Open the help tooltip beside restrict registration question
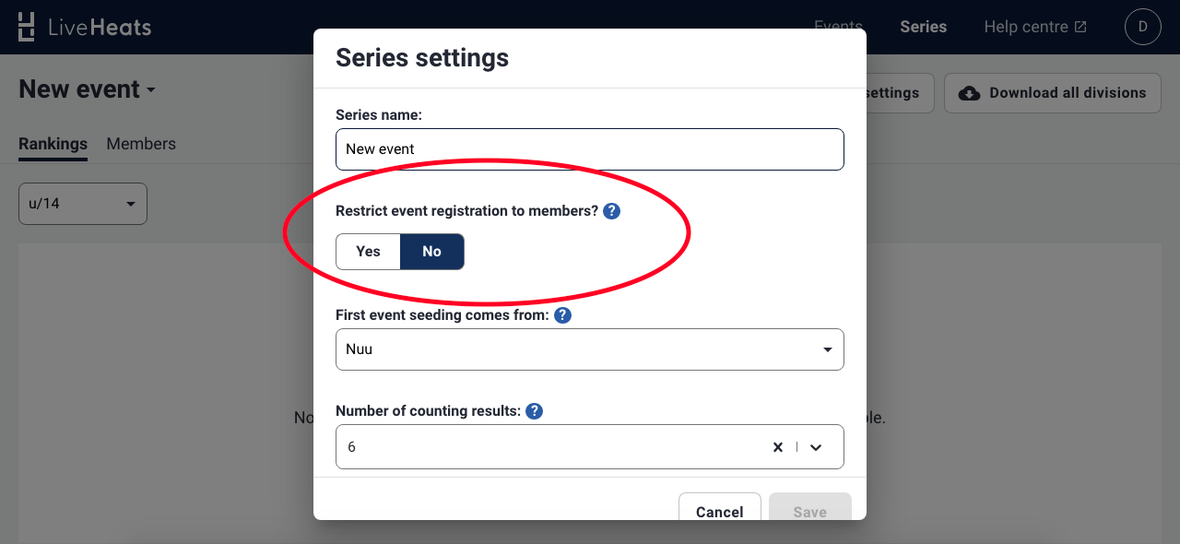 coord(611,210)
